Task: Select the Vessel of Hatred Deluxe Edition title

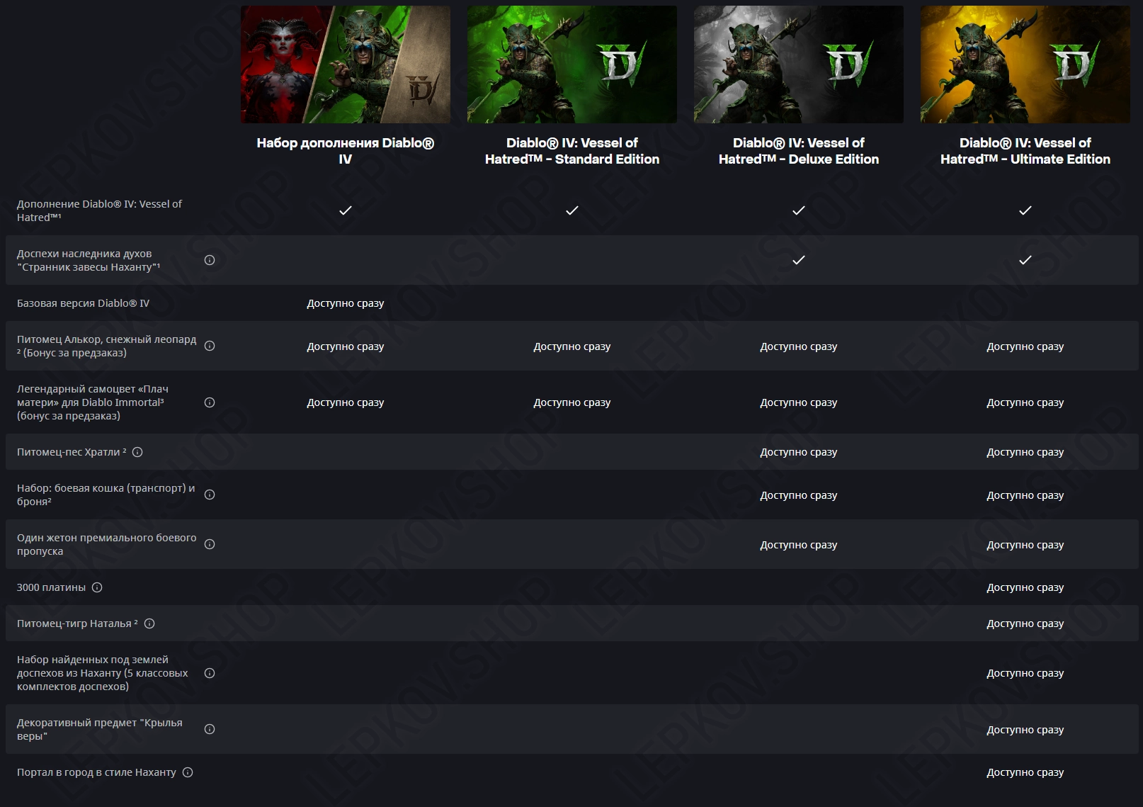Action: pyautogui.click(x=799, y=151)
